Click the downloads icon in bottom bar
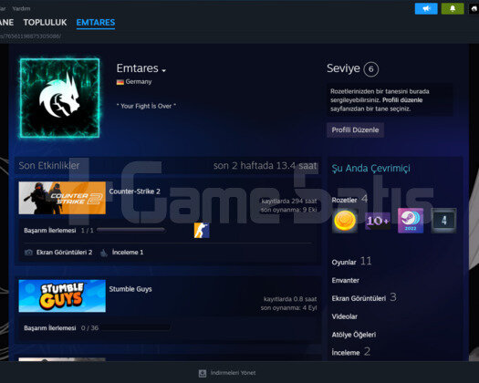479x383 pixels. pos(203,373)
